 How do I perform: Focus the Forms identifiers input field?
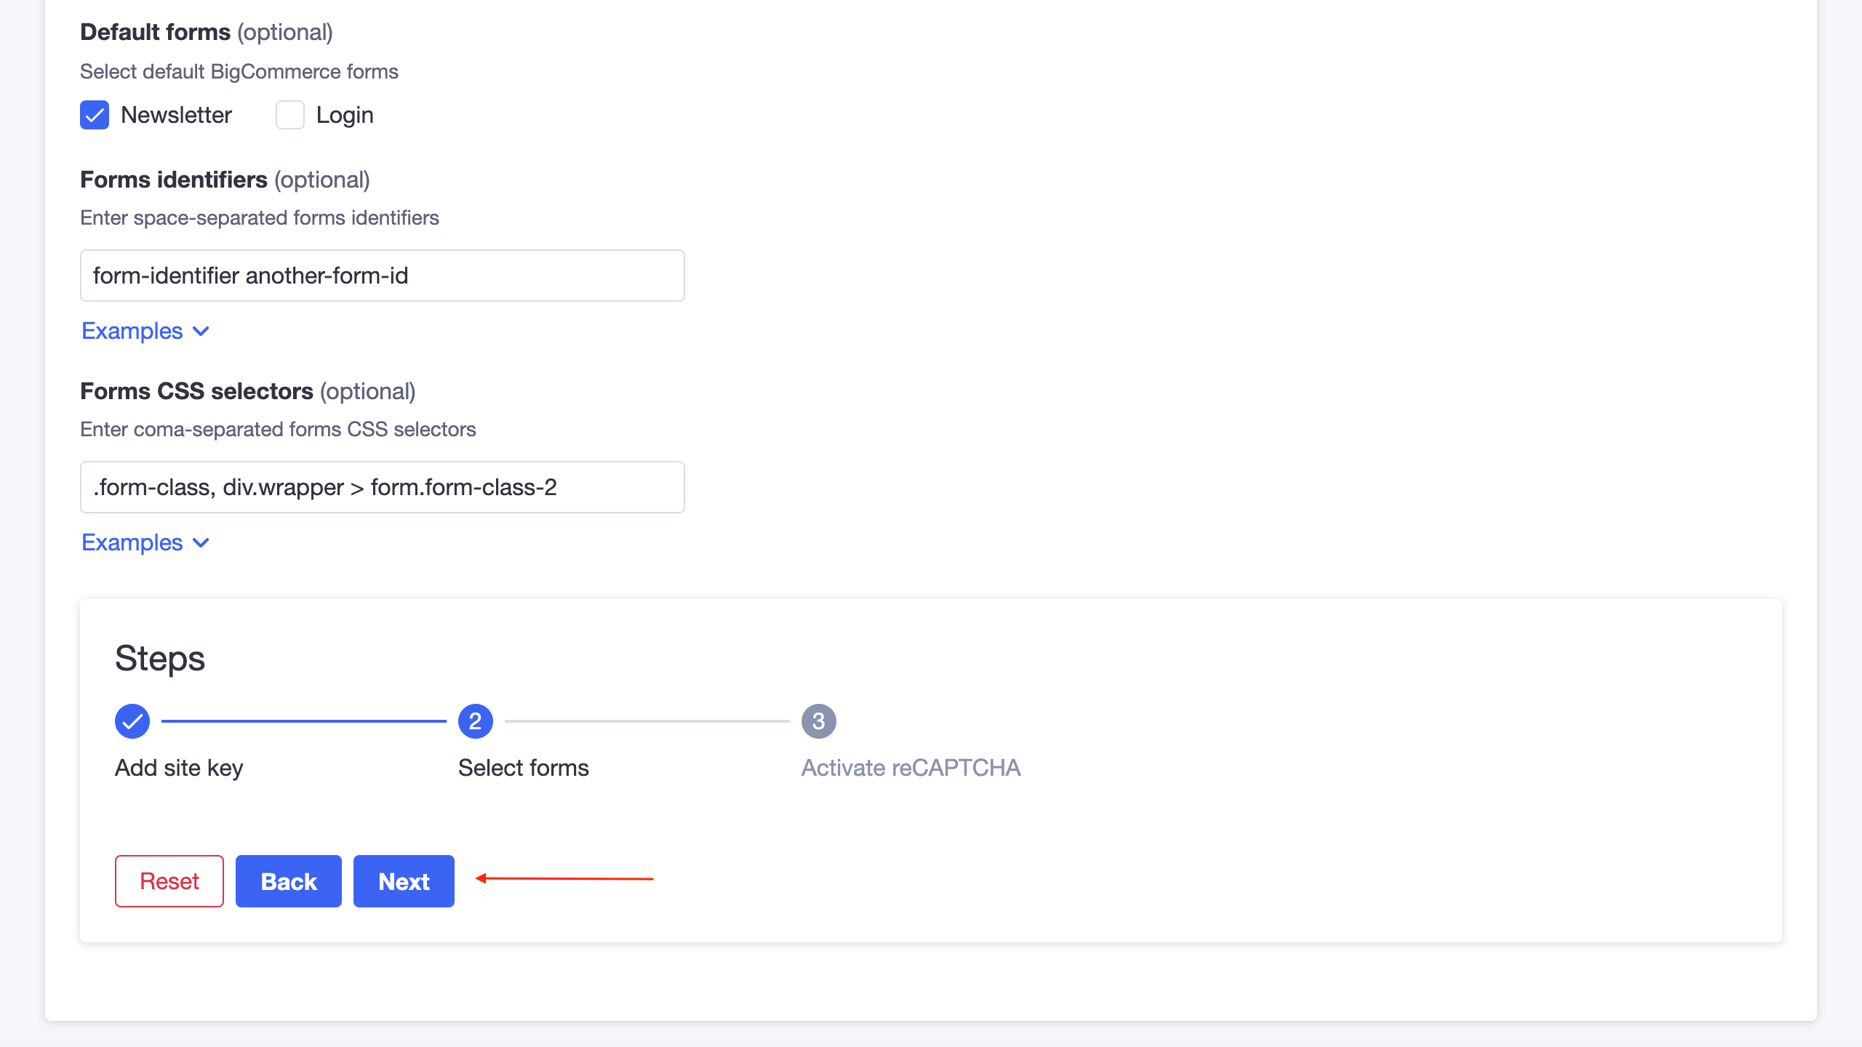382,276
